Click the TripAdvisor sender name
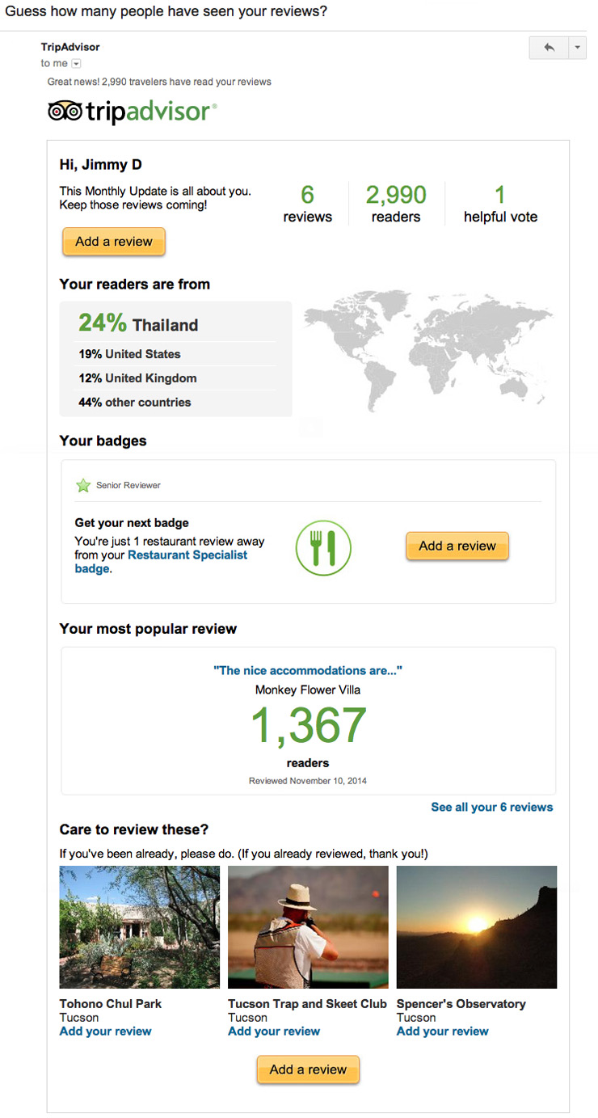Screen dimensions: 598x1118 tap(70, 47)
